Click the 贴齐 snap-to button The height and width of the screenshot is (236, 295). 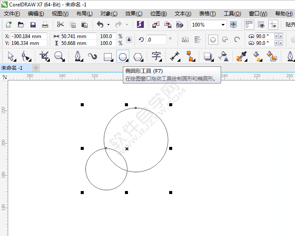click(x=290, y=25)
